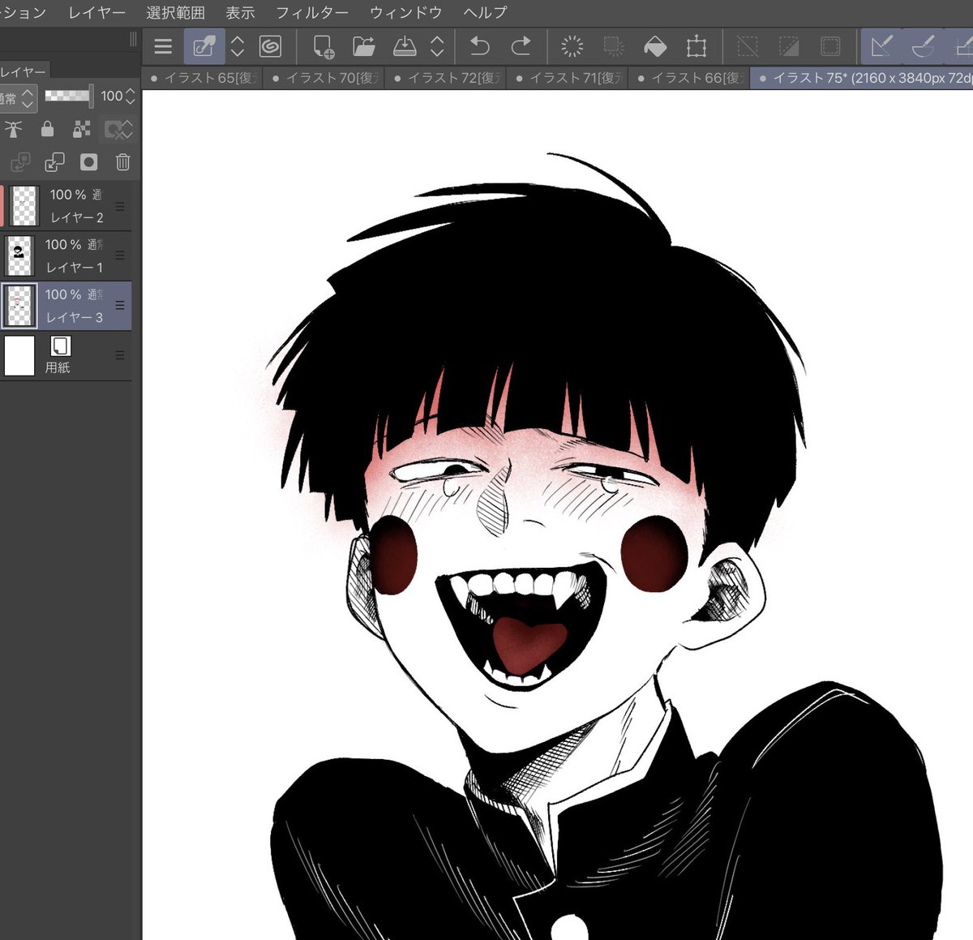Toggle Set as reference layer lighthouse icon

pos(14,129)
